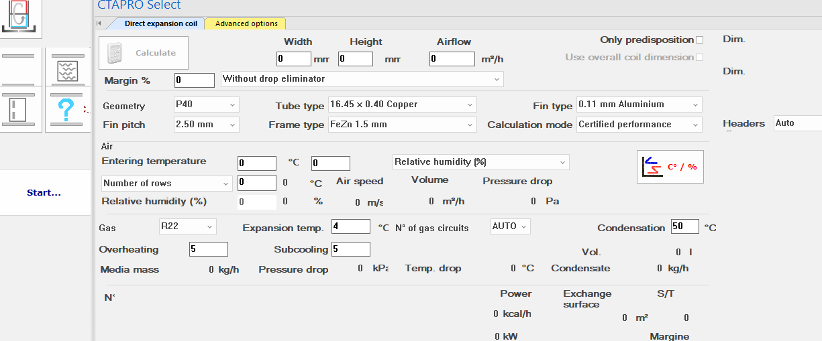Click the Airflow input field

[x=452, y=59]
